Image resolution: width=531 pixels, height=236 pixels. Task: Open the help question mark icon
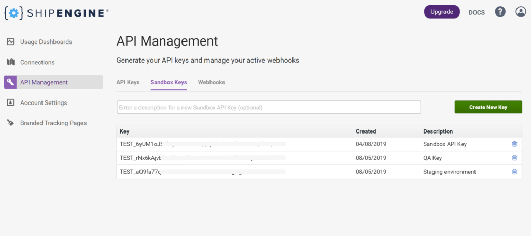point(500,12)
